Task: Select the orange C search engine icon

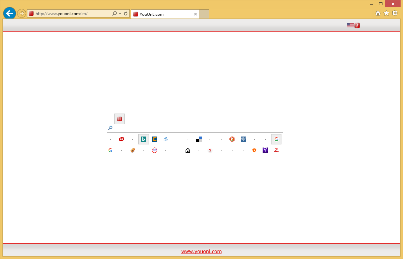Action: pos(154,139)
